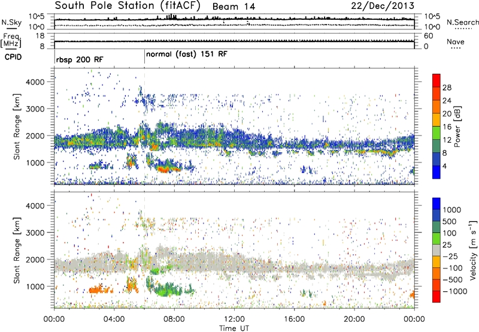Click the gray -25 to 25 velocity swatch
Screen dimensions: 479x332
[436, 250]
